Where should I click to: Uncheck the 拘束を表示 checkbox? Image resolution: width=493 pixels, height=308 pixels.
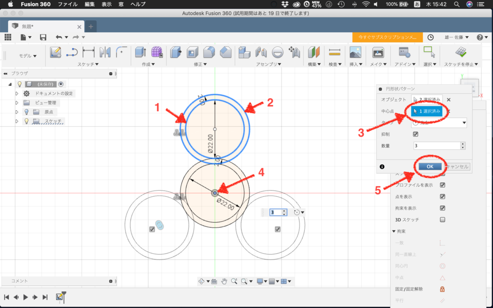(x=442, y=208)
